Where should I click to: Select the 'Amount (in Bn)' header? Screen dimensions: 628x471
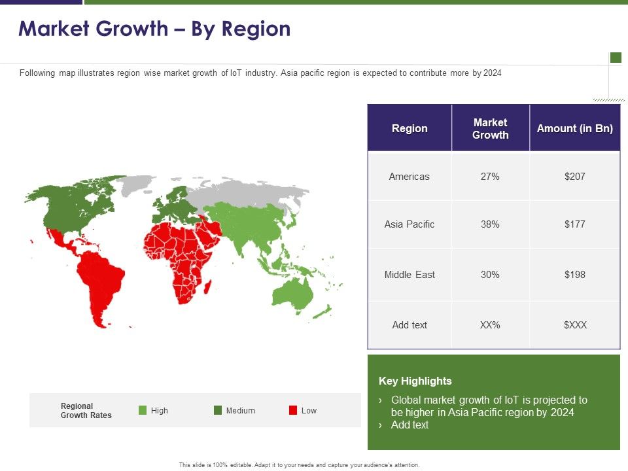[x=575, y=128]
